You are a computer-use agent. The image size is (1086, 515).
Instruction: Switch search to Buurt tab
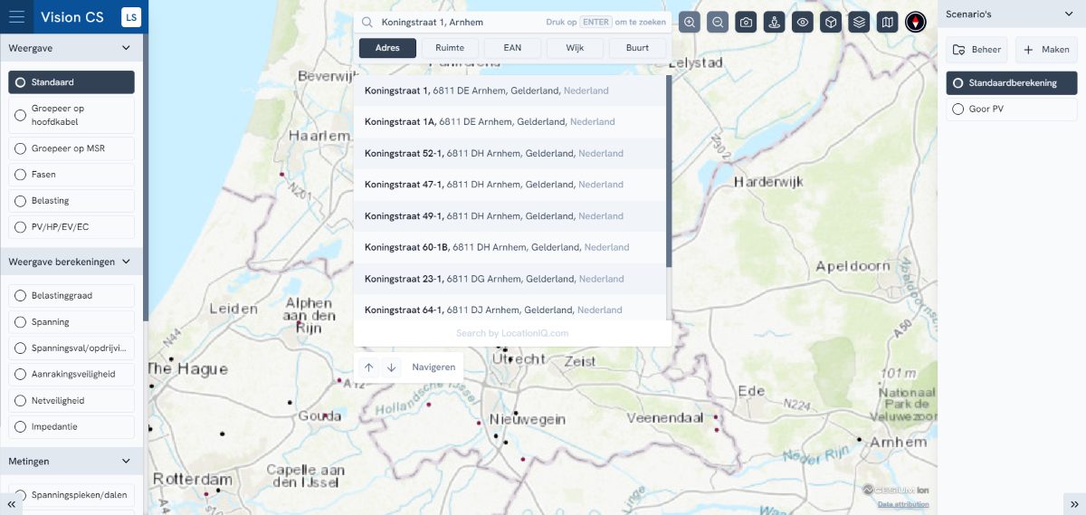point(637,48)
